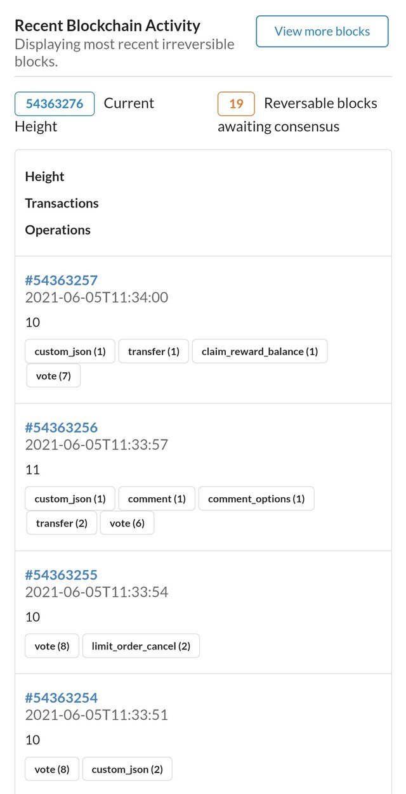This screenshot has height=794, width=406.
Task: Click the transfer (2) operation tag
Action: pos(62,524)
